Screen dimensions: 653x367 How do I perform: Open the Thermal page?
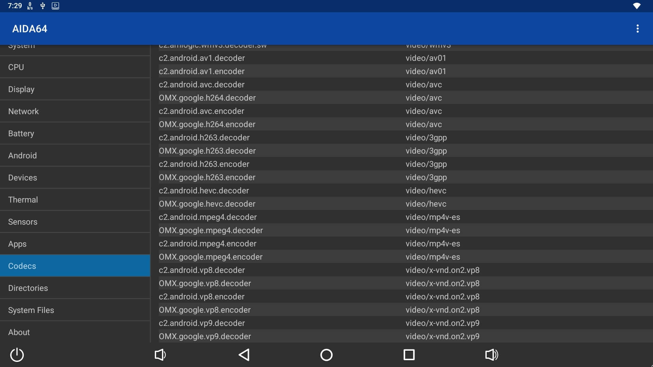75,200
